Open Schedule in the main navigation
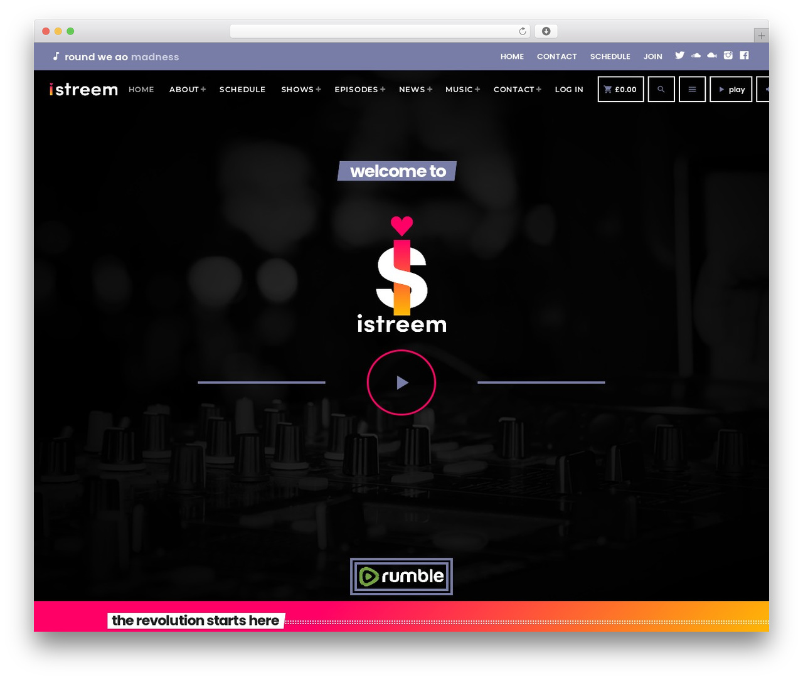 click(x=243, y=89)
